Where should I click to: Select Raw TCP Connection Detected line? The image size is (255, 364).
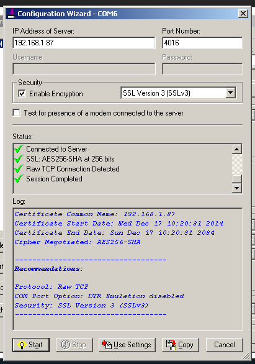(73, 169)
